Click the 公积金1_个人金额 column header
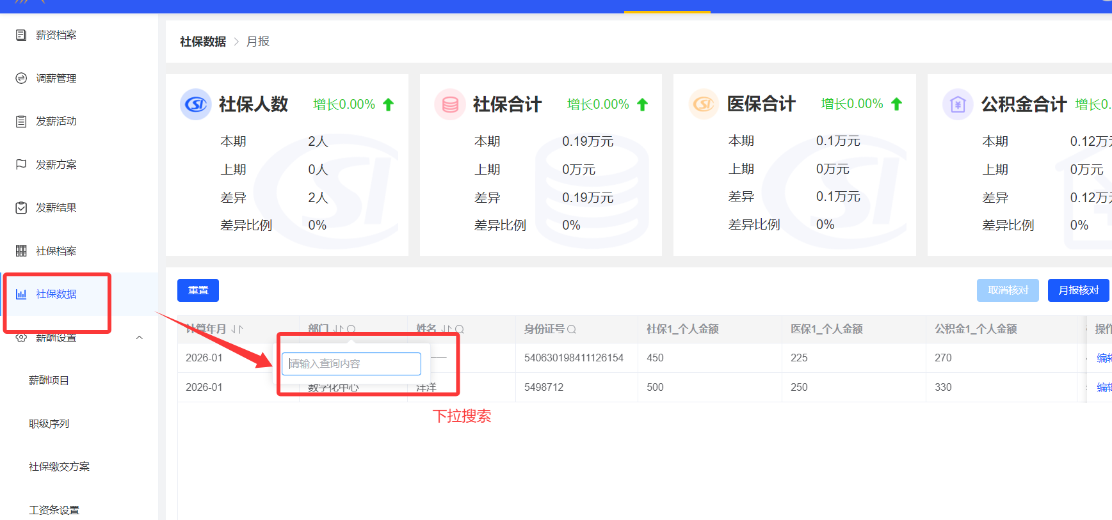The height and width of the screenshot is (520, 1112). [x=976, y=329]
